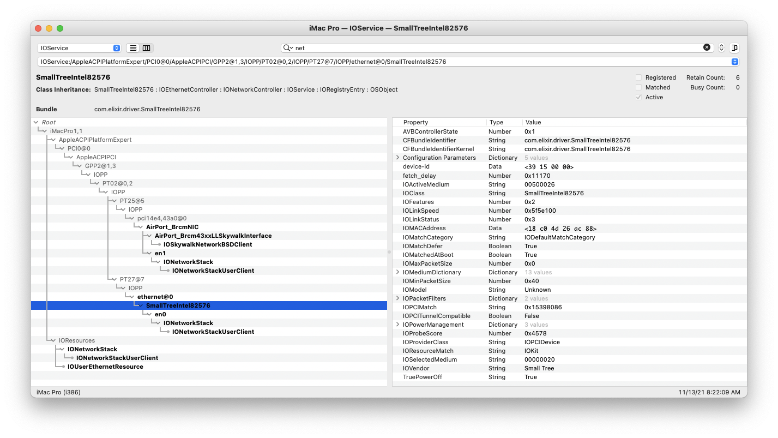This screenshot has width=778, height=438.
Task: Click into the search field containing net
Action: click(491, 48)
